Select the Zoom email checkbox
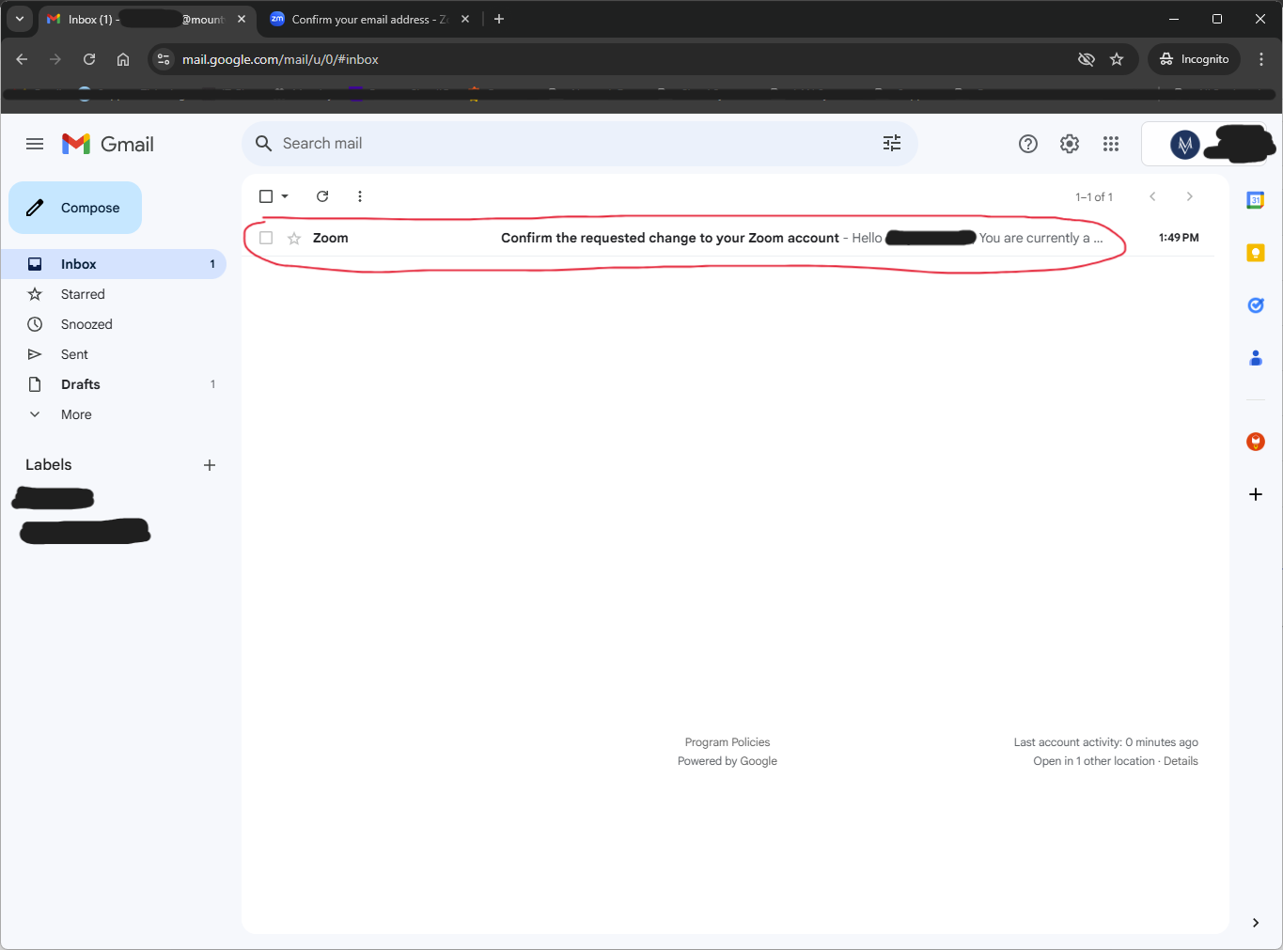This screenshot has height=950, width=1283. tap(266, 238)
